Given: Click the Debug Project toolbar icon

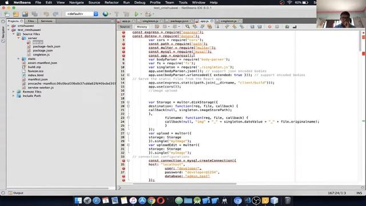Looking at the screenshot, I should click(148, 14).
